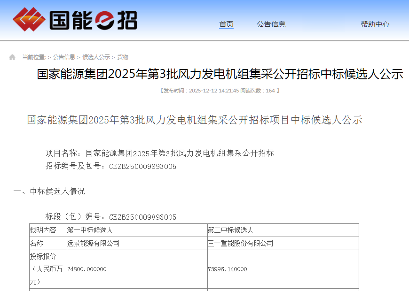Click the 投标报价（人民币万元） row label
The height and width of the screenshot is (291, 409).
[48, 269]
